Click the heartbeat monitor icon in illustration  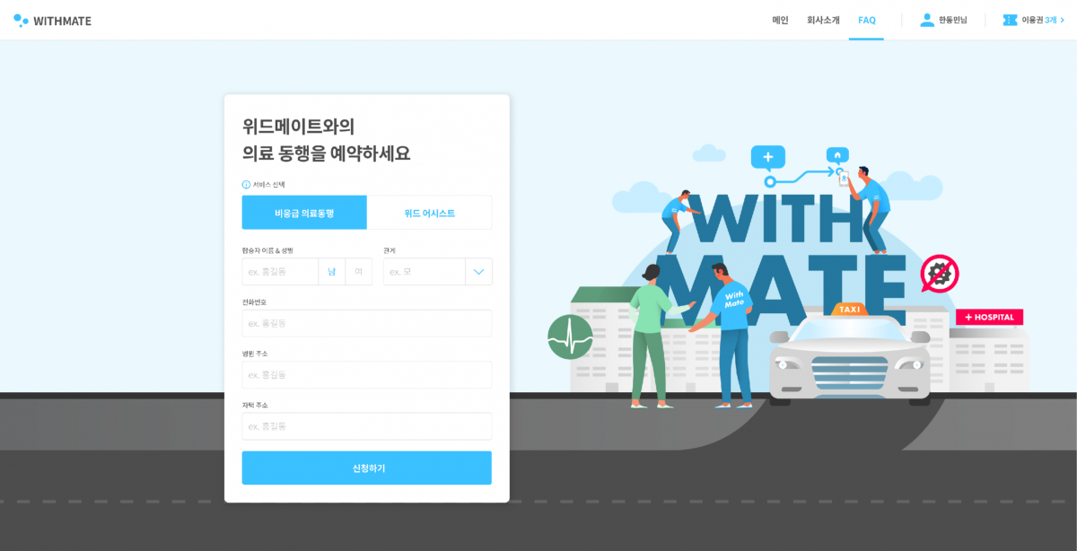coord(570,337)
